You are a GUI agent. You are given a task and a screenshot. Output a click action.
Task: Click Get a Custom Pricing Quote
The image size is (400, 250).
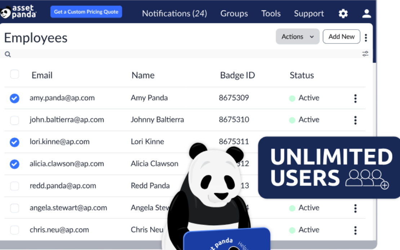tap(86, 12)
